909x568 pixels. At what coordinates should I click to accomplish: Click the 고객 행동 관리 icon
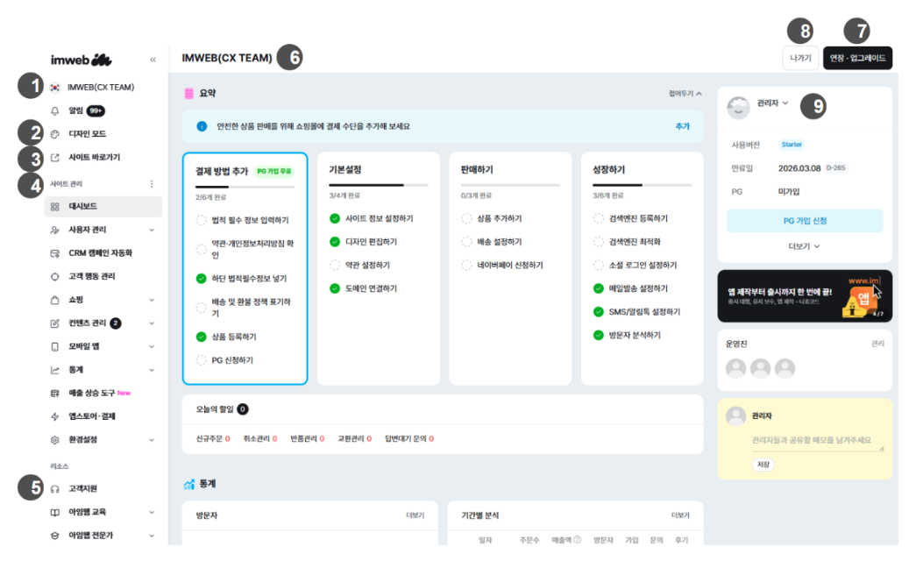[55, 276]
